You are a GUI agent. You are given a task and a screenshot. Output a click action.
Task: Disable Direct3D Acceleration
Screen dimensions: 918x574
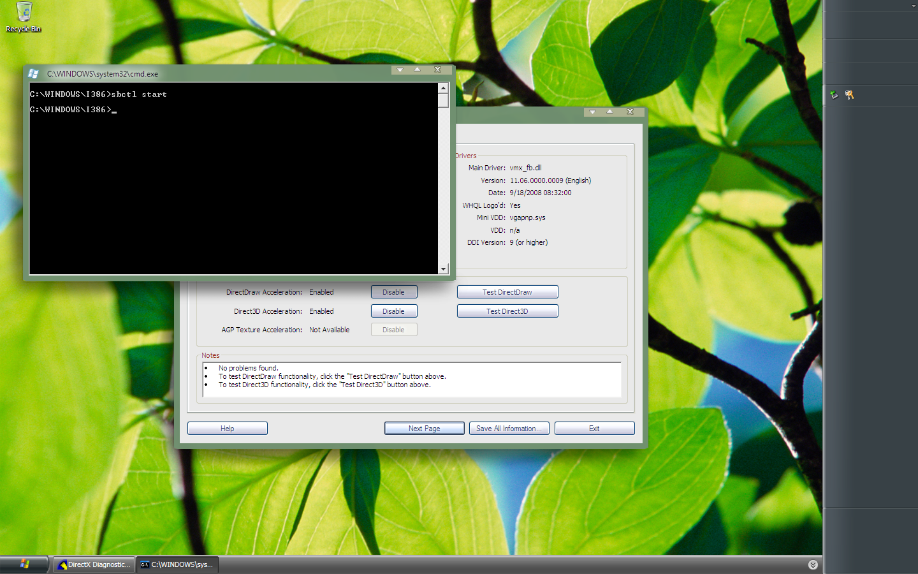(394, 311)
